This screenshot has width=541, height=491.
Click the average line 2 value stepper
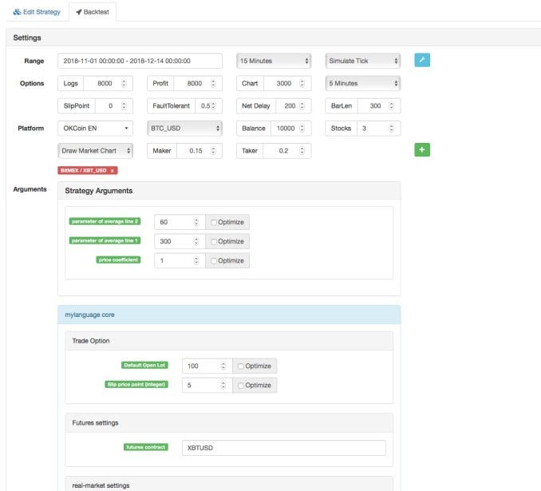pos(196,222)
